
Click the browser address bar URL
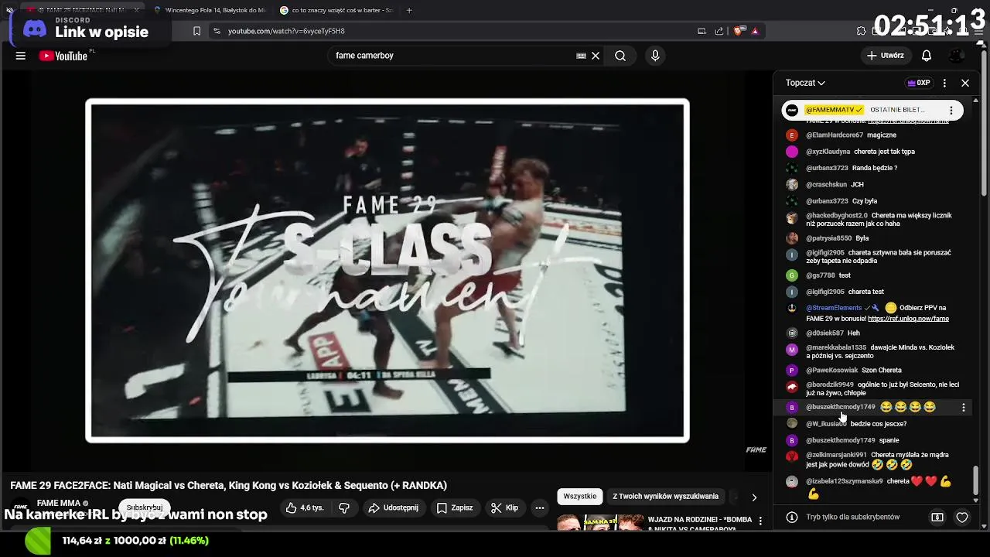pyautogui.click(x=286, y=31)
